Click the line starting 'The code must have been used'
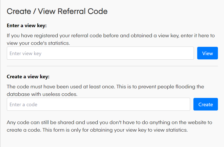Image resolution: width=224 pixels, height=147 pixels. point(105,87)
